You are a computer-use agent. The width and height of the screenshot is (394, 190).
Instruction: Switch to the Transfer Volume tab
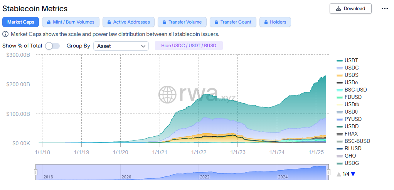point(182,22)
